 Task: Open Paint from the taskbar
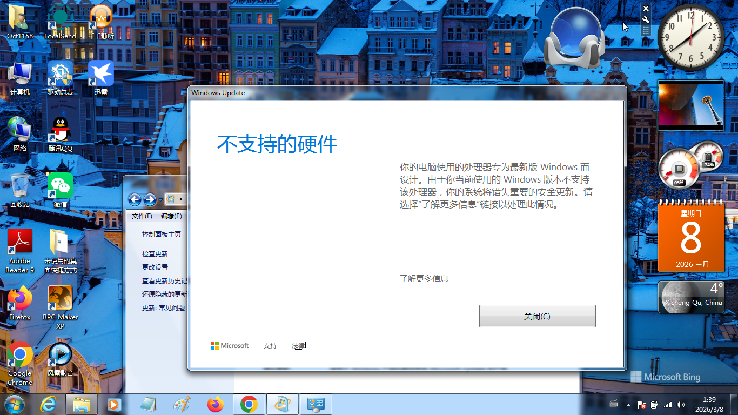coord(182,404)
